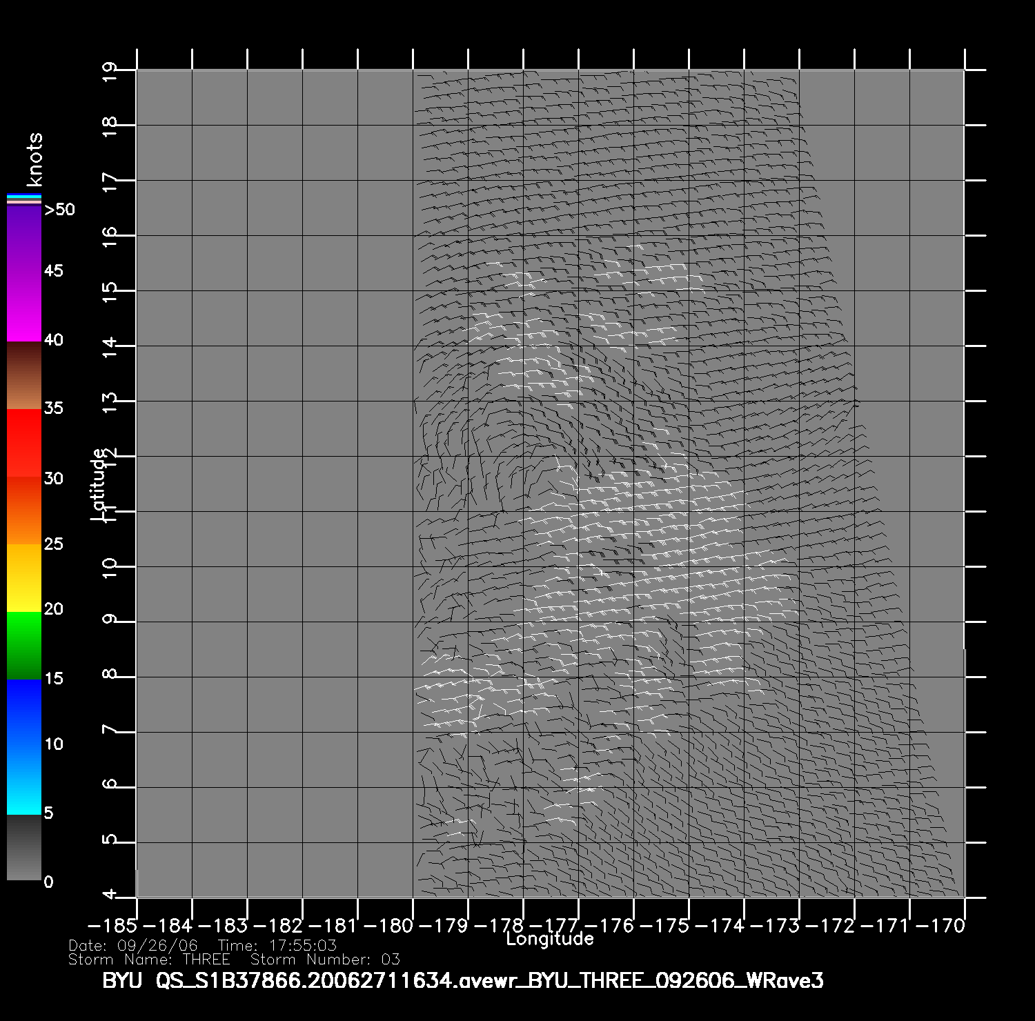1035x1021 pixels.
Task: Click the ">50" legend value label
Action: click(59, 210)
